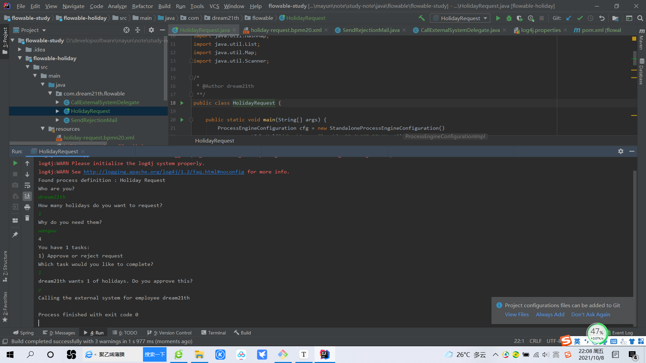The width and height of the screenshot is (646, 363).
Task: Click the Run console vertical scrollbar
Action: tap(635, 235)
